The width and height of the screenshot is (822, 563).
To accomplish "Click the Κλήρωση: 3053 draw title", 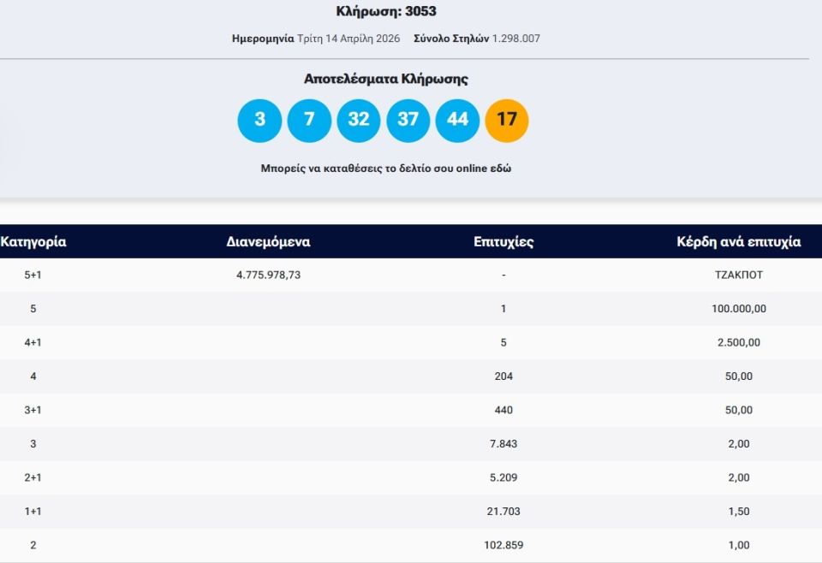I will (386, 12).
